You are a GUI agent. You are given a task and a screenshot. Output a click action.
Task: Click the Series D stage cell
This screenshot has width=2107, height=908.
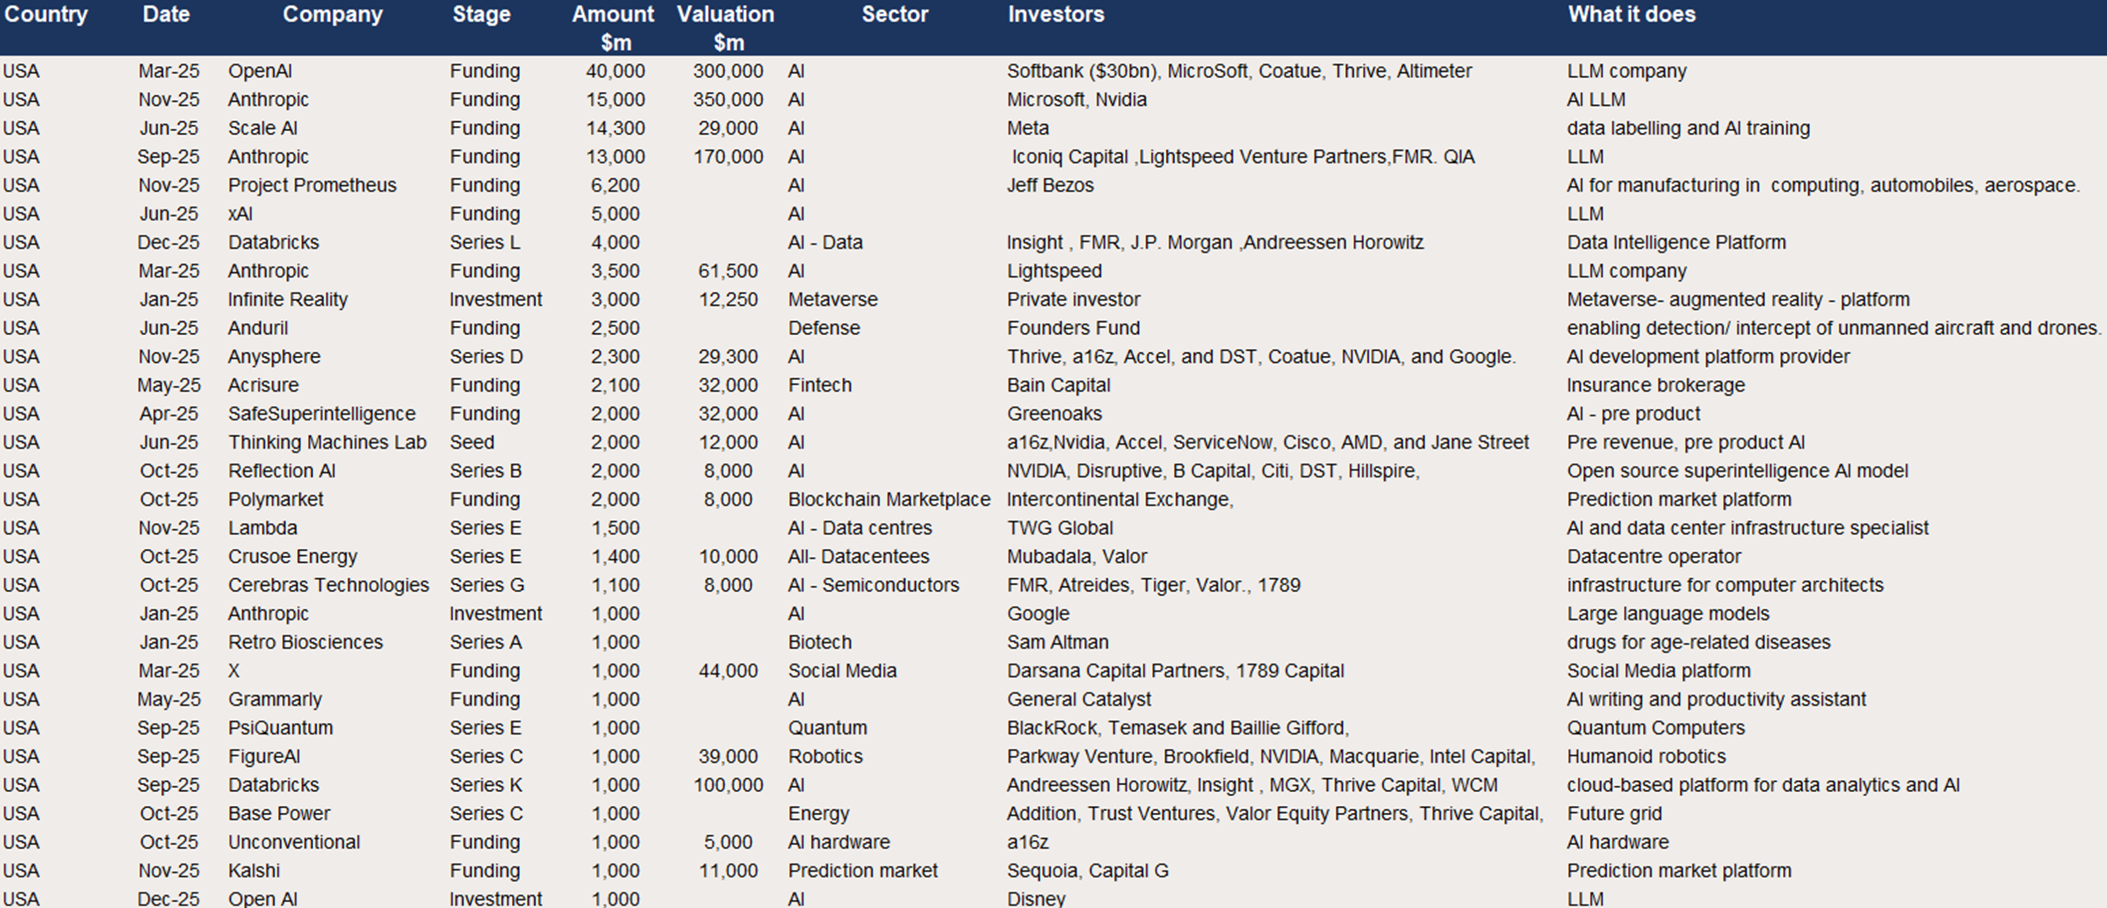click(486, 357)
